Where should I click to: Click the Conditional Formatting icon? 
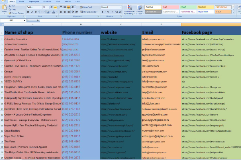[x=129, y=9]
